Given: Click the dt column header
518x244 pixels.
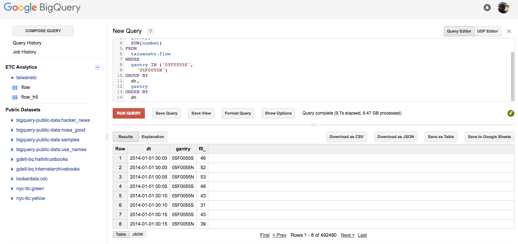Looking at the screenshot, I should pos(149,149).
